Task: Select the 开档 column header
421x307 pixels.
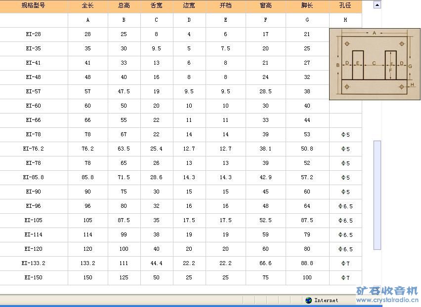Action: pyautogui.click(x=225, y=6)
